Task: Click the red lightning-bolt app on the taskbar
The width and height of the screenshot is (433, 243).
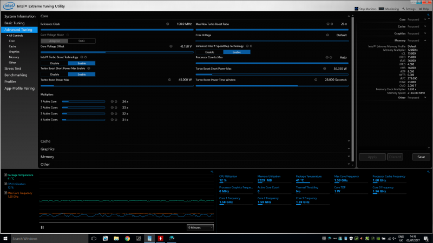Action: 160,239
